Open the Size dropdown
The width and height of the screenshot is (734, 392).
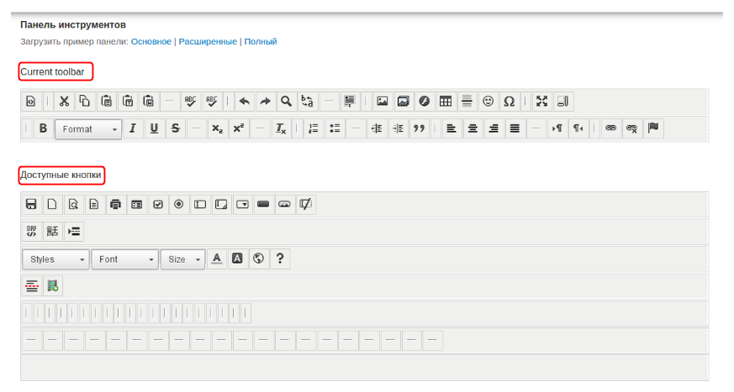tap(182, 259)
